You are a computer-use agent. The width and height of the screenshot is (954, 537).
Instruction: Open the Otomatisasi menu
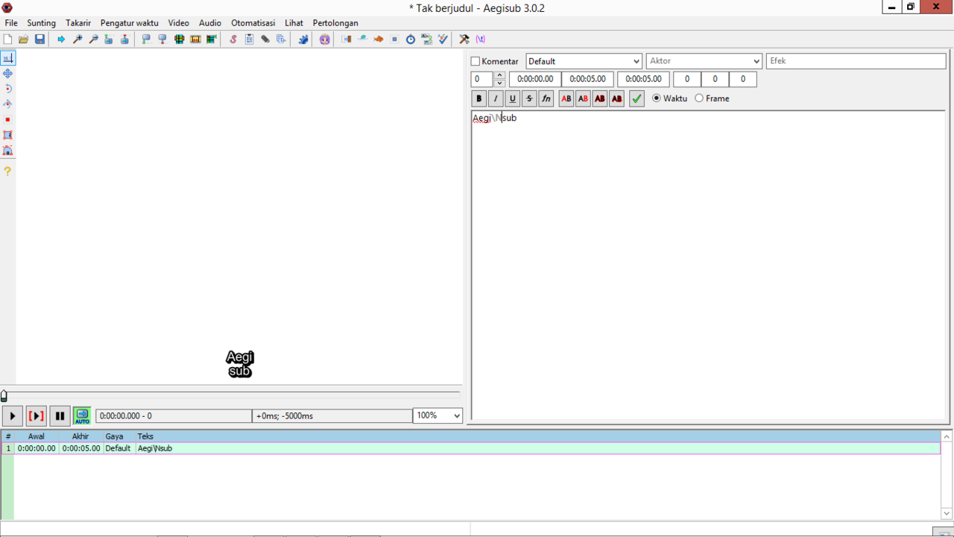(253, 23)
